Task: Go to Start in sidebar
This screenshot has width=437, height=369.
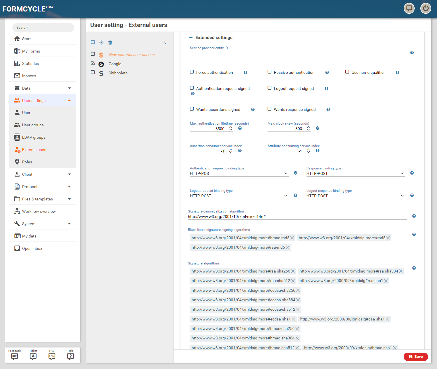Action: [x=43, y=39]
